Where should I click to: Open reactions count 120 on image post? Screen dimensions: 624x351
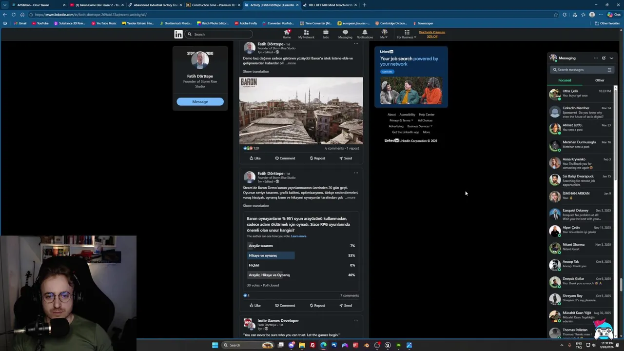(251, 148)
